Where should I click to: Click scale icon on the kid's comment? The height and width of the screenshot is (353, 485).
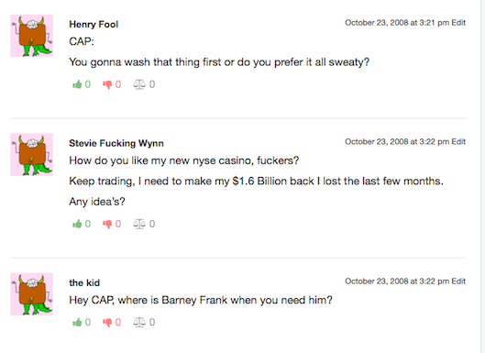point(139,322)
